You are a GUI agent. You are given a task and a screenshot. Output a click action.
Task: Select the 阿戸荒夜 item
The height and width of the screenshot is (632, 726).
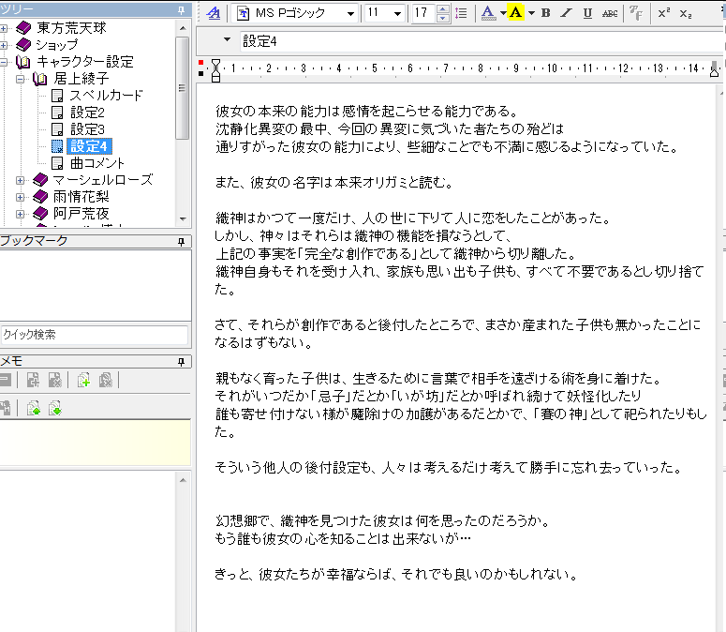81,214
